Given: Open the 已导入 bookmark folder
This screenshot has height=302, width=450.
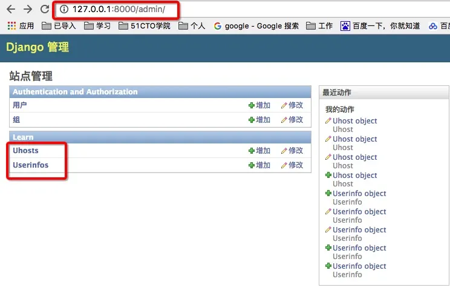Looking at the screenshot, I should (x=59, y=26).
